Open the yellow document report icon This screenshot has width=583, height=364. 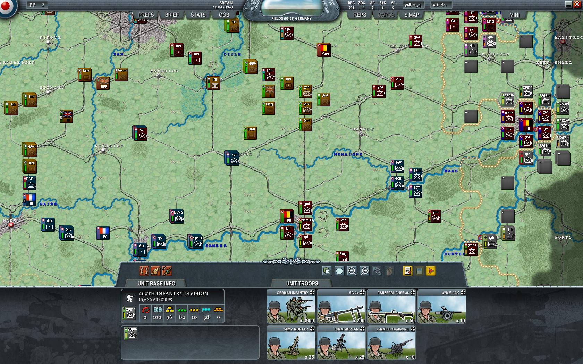point(408,271)
